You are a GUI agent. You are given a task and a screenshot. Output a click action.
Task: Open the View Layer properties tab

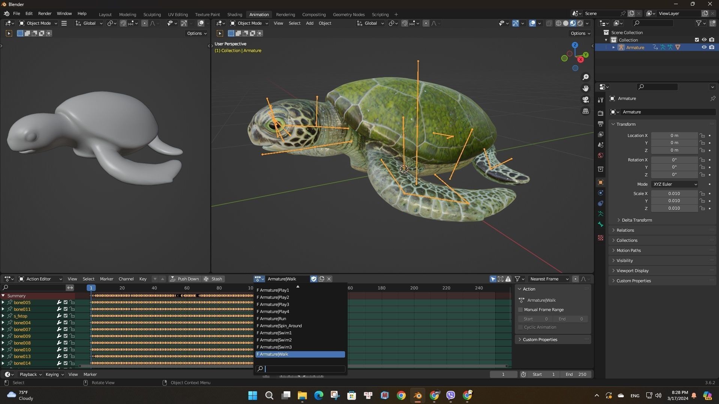pyautogui.click(x=601, y=134)
